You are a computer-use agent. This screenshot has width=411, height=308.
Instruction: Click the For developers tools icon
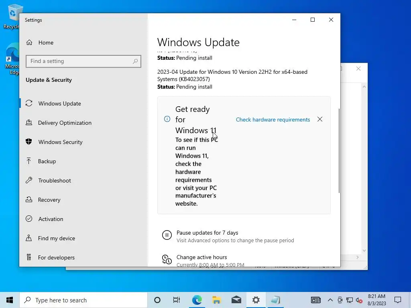click(29, 257)
